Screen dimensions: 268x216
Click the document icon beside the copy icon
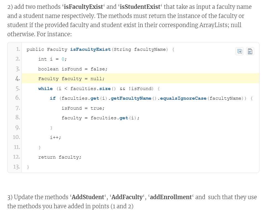pyautogui.click(x=250, y=51)
